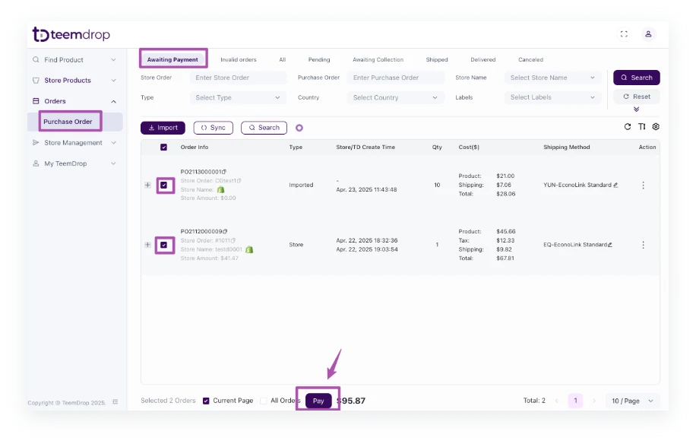Edit shipping method EQ-EconoLink Standard pencil icon
This screenshot has height=444, width=696.
(610, 245)
